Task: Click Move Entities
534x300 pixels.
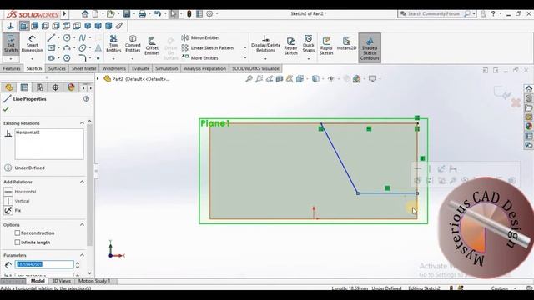Action: pos(200,58)
